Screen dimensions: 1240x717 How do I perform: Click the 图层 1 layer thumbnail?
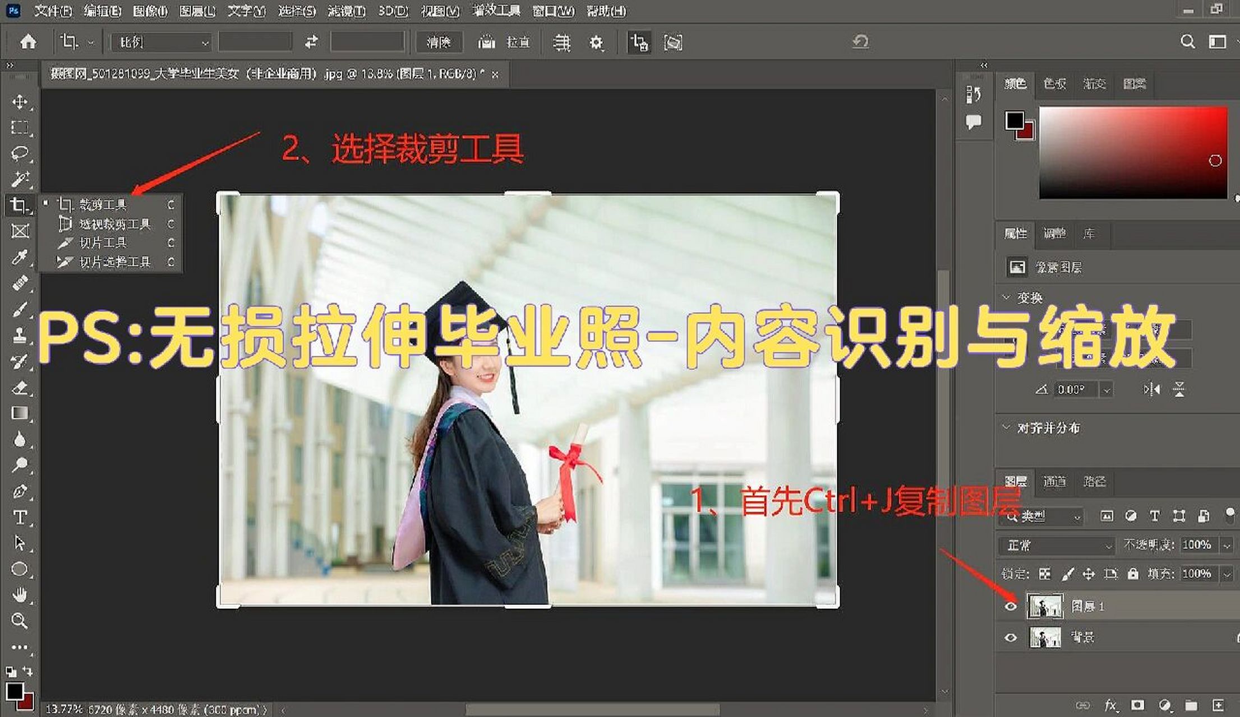tap(1044, 606)
